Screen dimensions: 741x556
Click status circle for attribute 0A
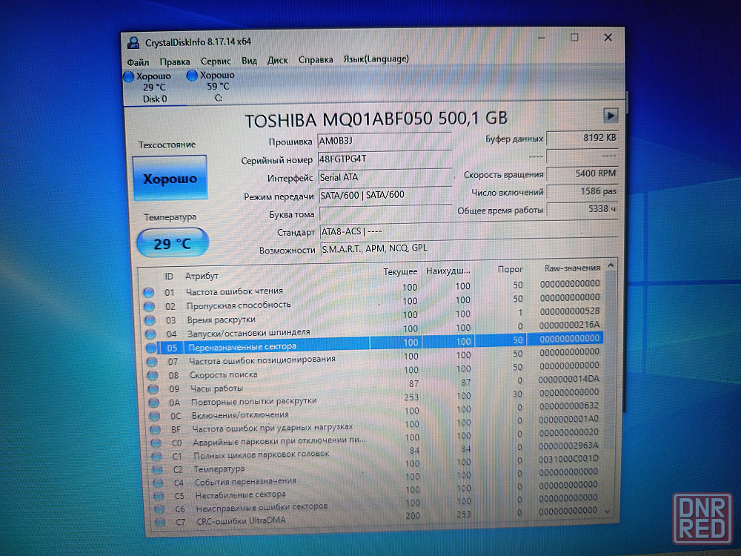(154, 403)
